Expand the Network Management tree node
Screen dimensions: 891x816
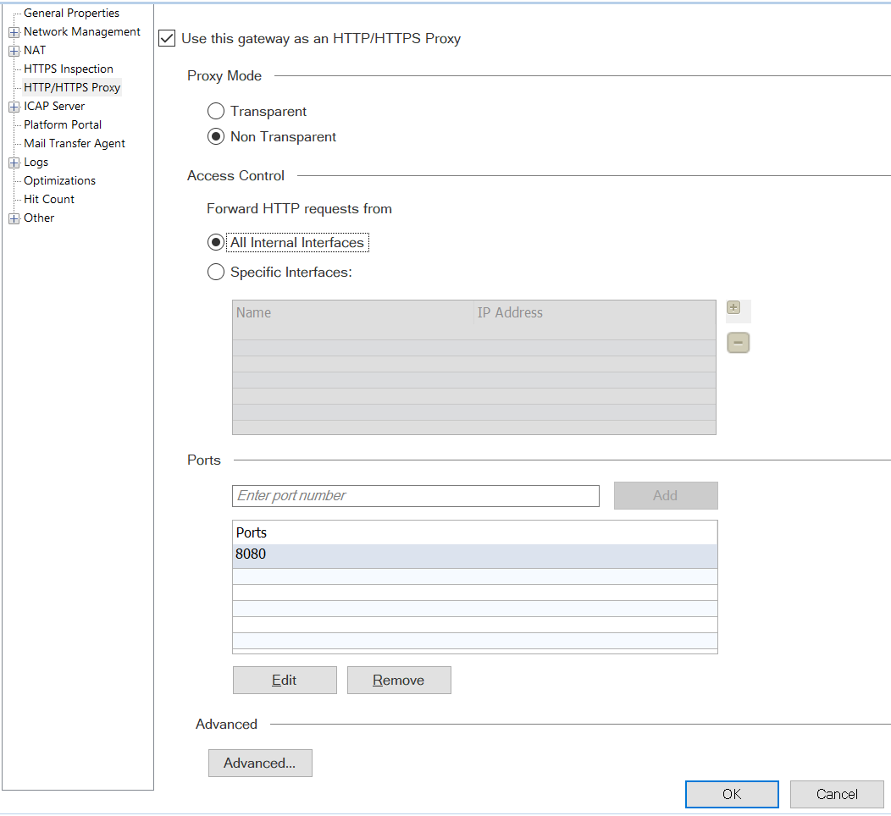click(x=14, y=32)
